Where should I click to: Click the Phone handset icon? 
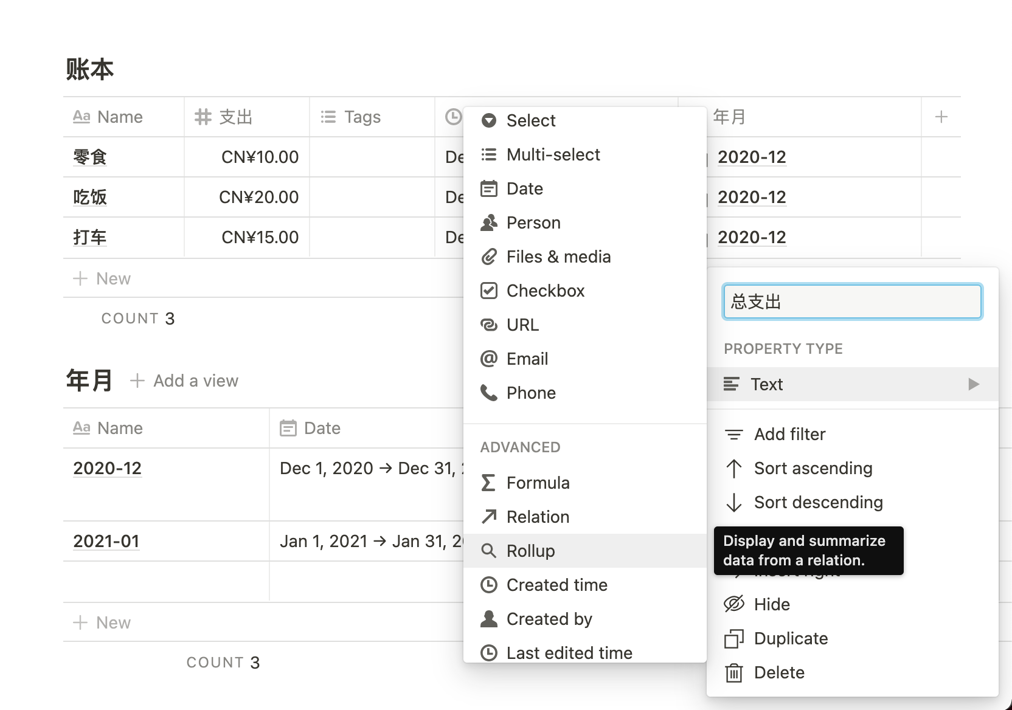[x=488, y=393]
